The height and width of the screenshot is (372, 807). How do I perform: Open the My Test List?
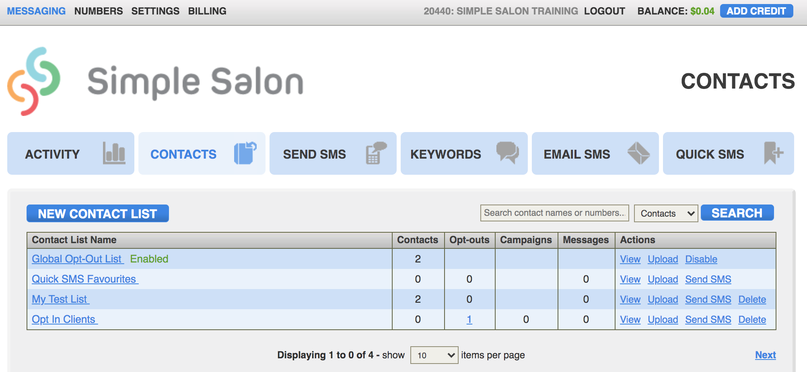[60, 299]
